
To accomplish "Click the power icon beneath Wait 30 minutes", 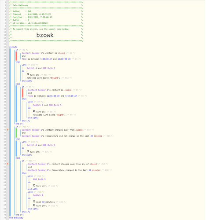I will click(x=34, y=205).
